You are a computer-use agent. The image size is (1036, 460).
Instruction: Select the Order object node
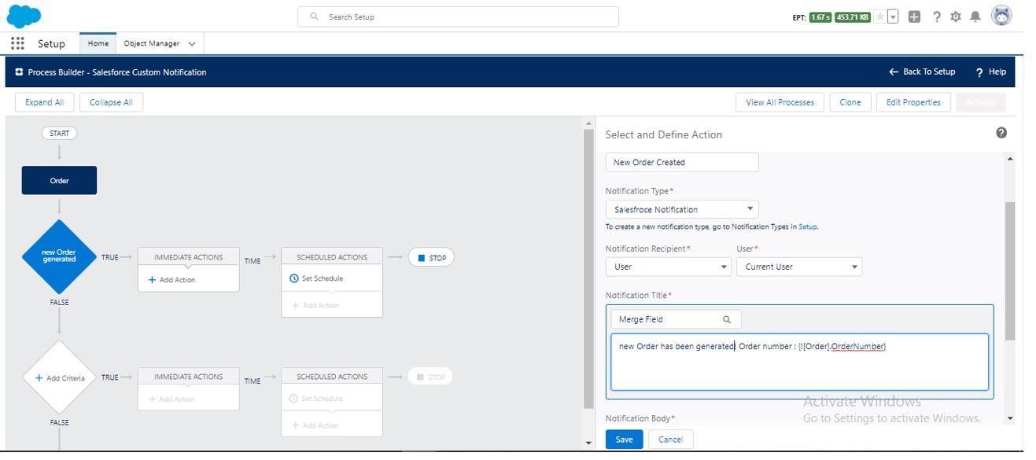pos(60,180)
